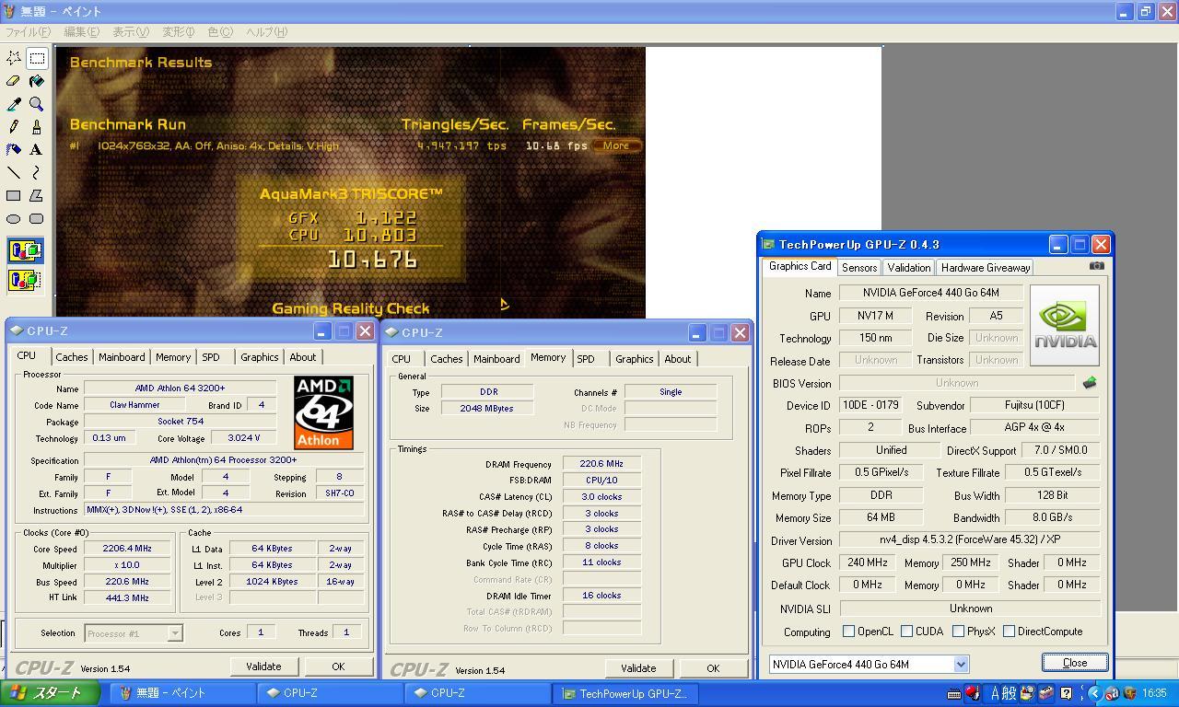1179x707 pixels.
Task: Select the rectangular Select tool in Paint
Action: coord(37,58)
